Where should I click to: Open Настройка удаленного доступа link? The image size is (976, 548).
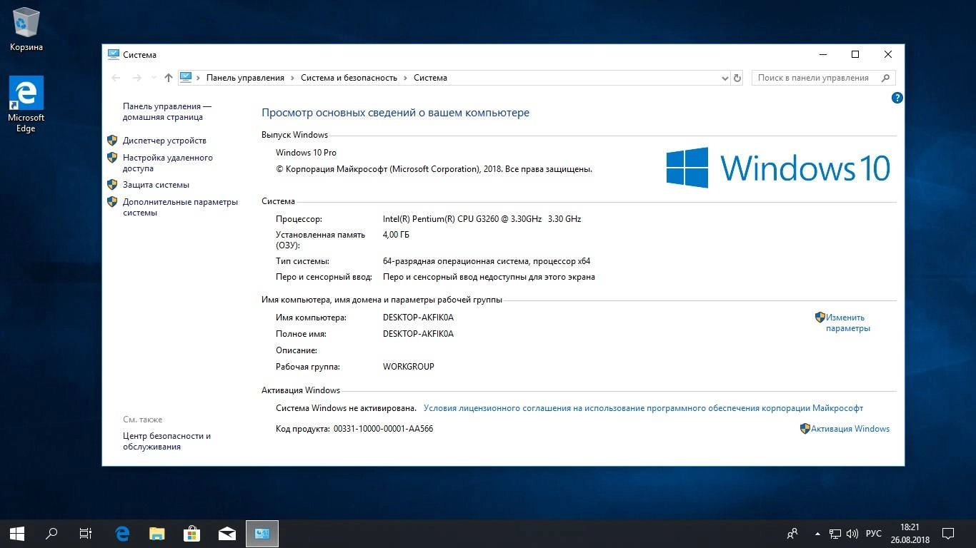point(168,163)
